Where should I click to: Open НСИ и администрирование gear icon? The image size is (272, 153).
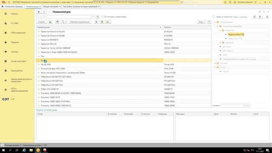(x=6, y=90)
